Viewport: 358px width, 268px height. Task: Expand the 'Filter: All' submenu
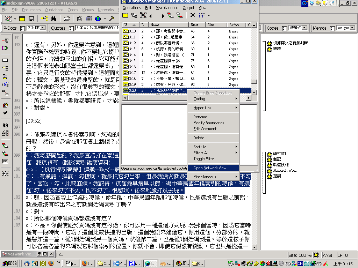click(x=213, y=153)
